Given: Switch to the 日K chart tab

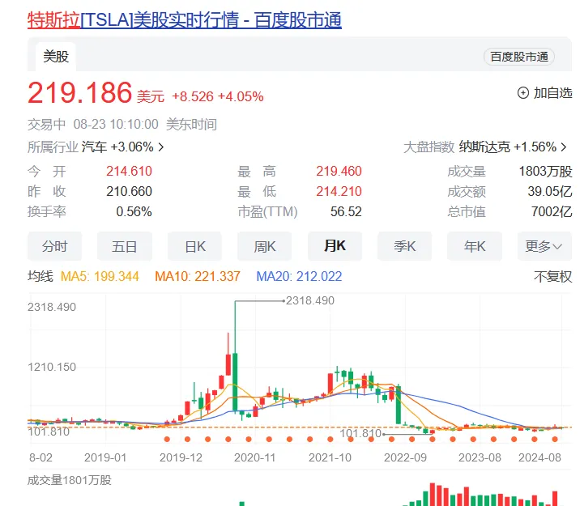Looking at the screenshot, I should (x=195, y=246).
